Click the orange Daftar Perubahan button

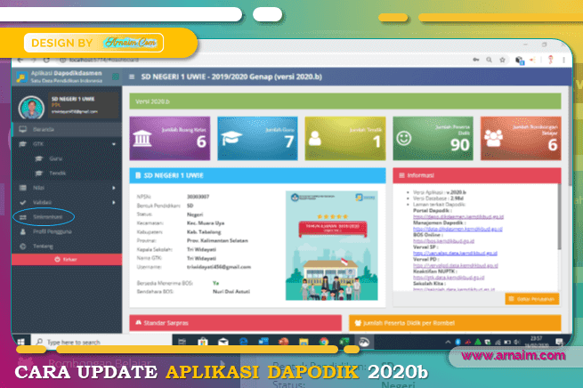click(x=532, y=299)
